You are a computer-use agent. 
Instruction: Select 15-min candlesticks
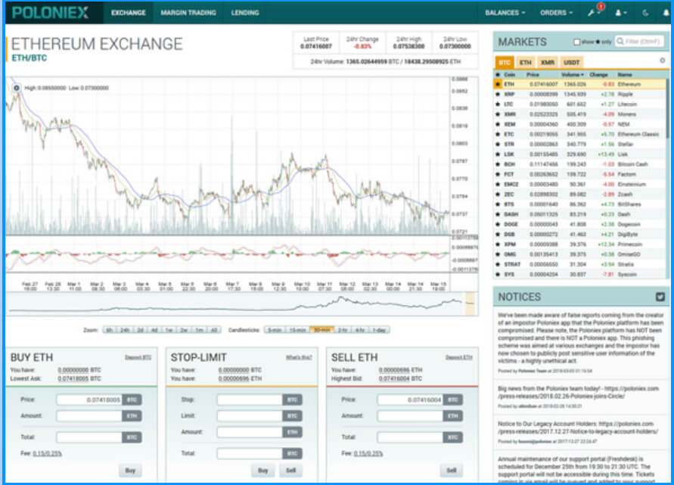click(297, 330)
